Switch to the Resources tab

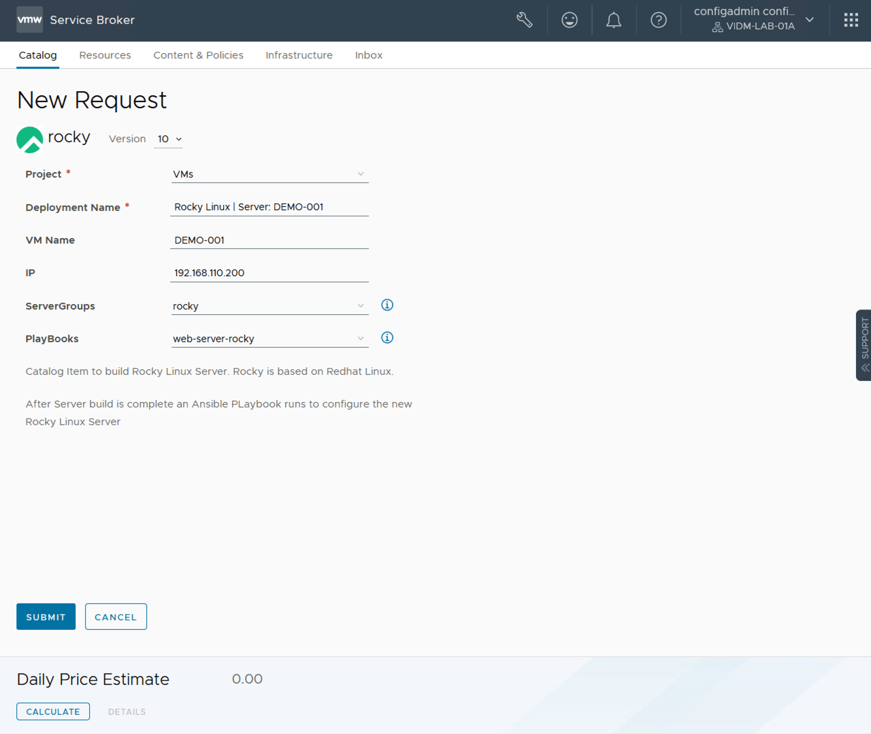coord(105,55)
